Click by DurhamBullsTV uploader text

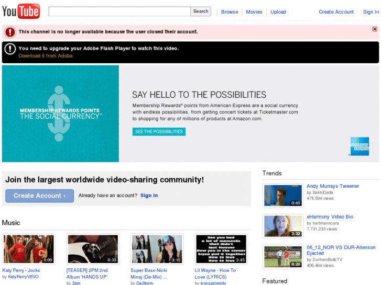click(x=324, y=259)
